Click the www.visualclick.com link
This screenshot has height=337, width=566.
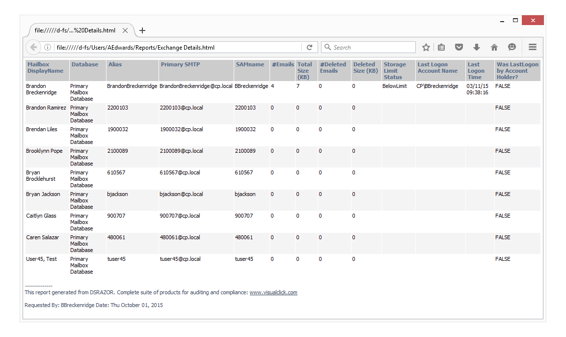click(273, 292)
